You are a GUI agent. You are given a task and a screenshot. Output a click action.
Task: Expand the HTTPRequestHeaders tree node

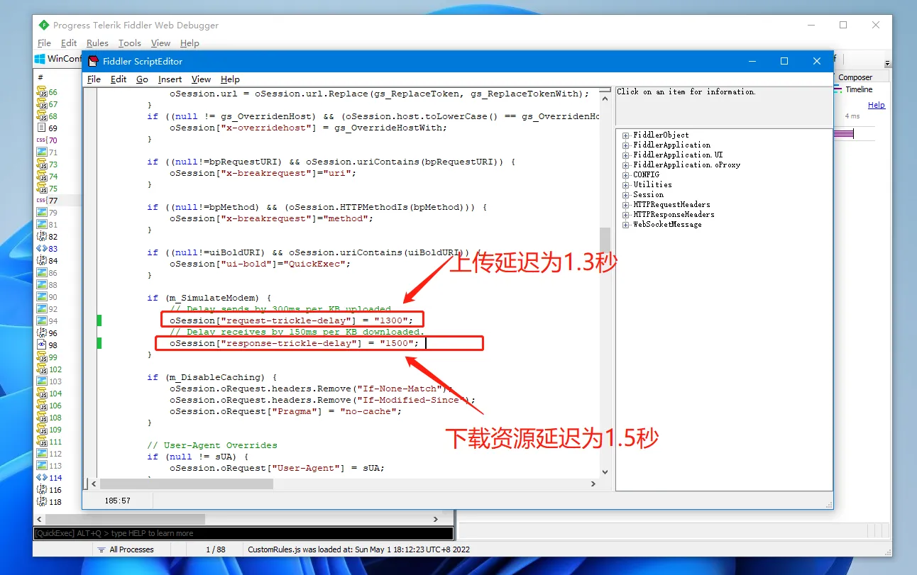(626, 204)
